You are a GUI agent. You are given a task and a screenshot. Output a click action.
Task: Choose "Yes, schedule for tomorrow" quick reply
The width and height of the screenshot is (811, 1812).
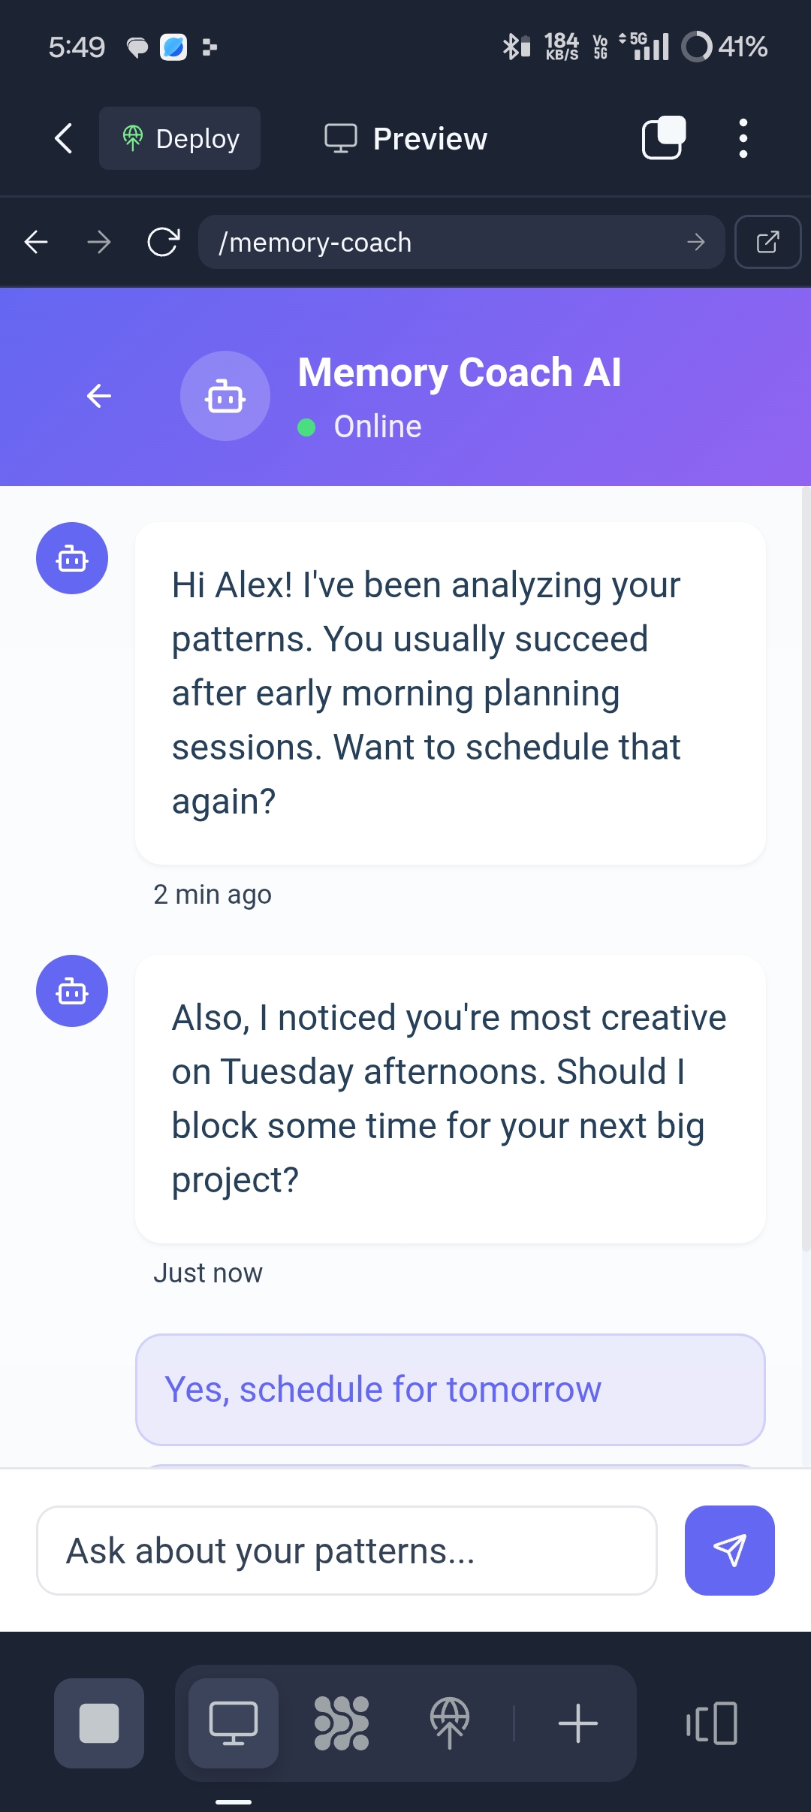[x=450, y=1389]
